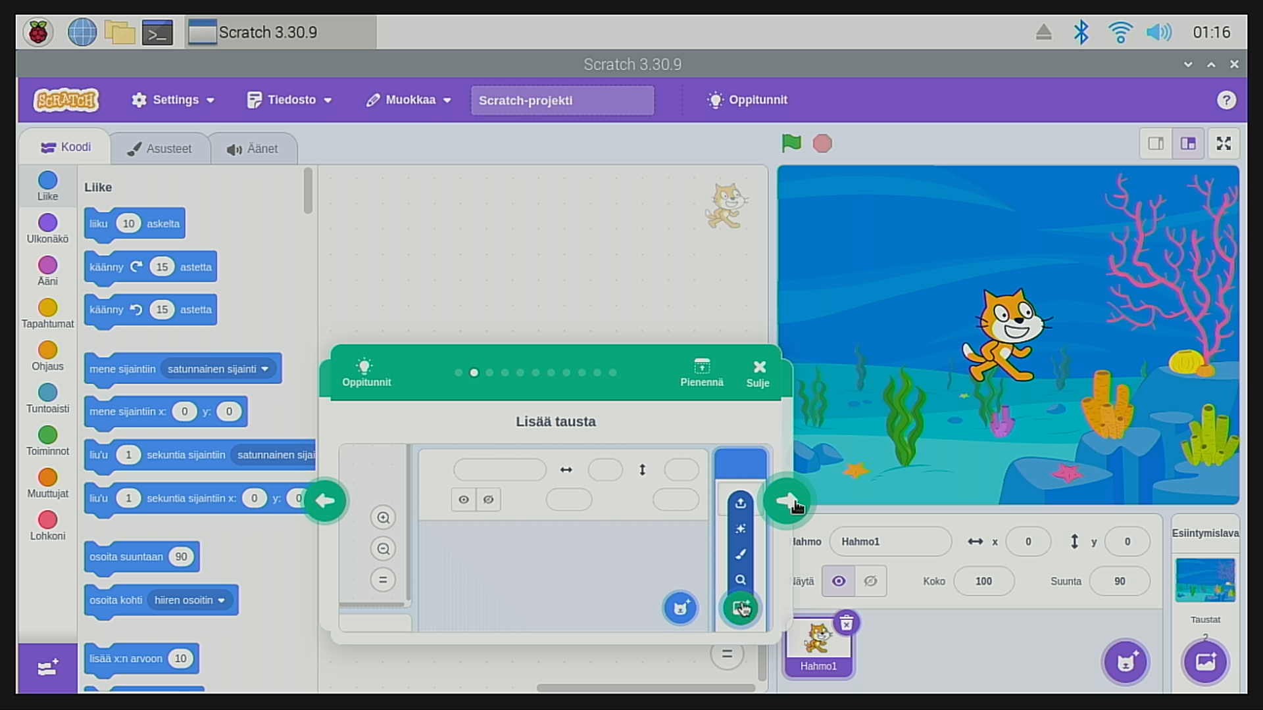Select the Hahmo1 sprite thumbnail

(x=818, y=648)
